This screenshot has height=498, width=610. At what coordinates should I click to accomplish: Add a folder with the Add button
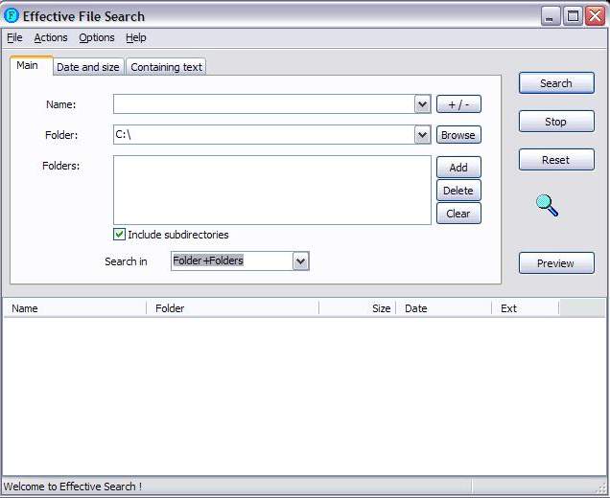pos(458,167)
